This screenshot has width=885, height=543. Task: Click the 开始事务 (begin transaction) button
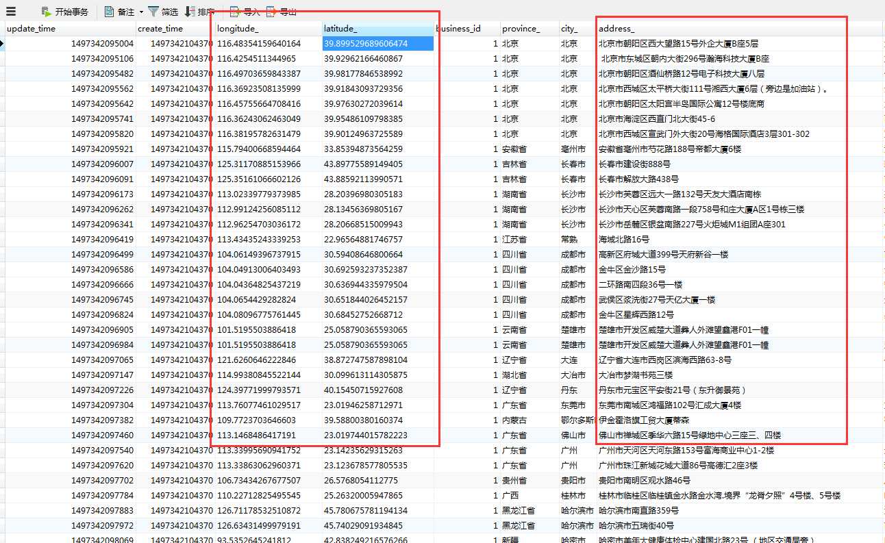pos(64,12)
